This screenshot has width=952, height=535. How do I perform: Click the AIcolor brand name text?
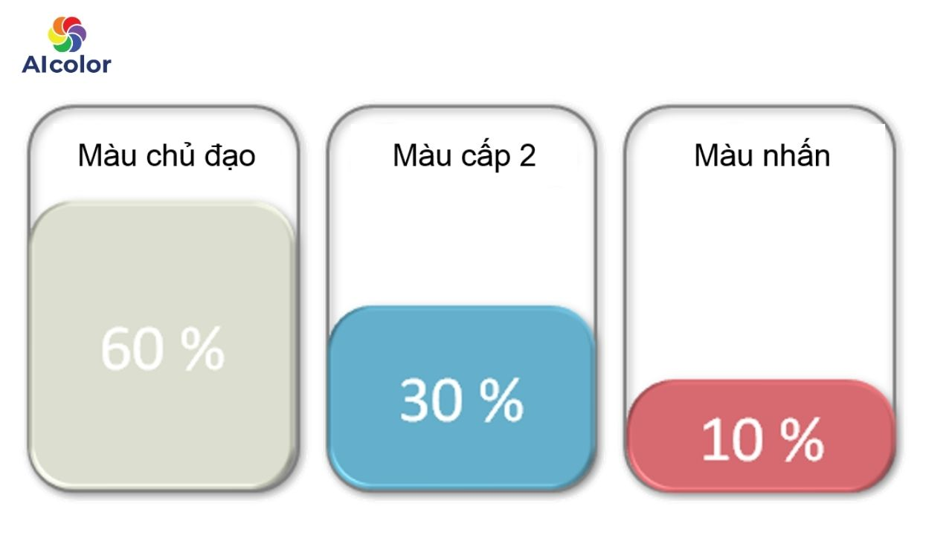click(66, 65)
